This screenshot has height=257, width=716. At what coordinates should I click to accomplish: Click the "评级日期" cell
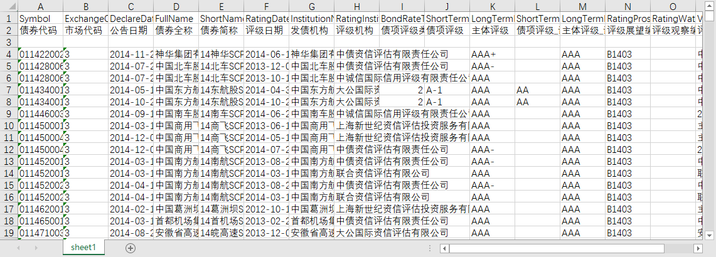click(267, 31)
